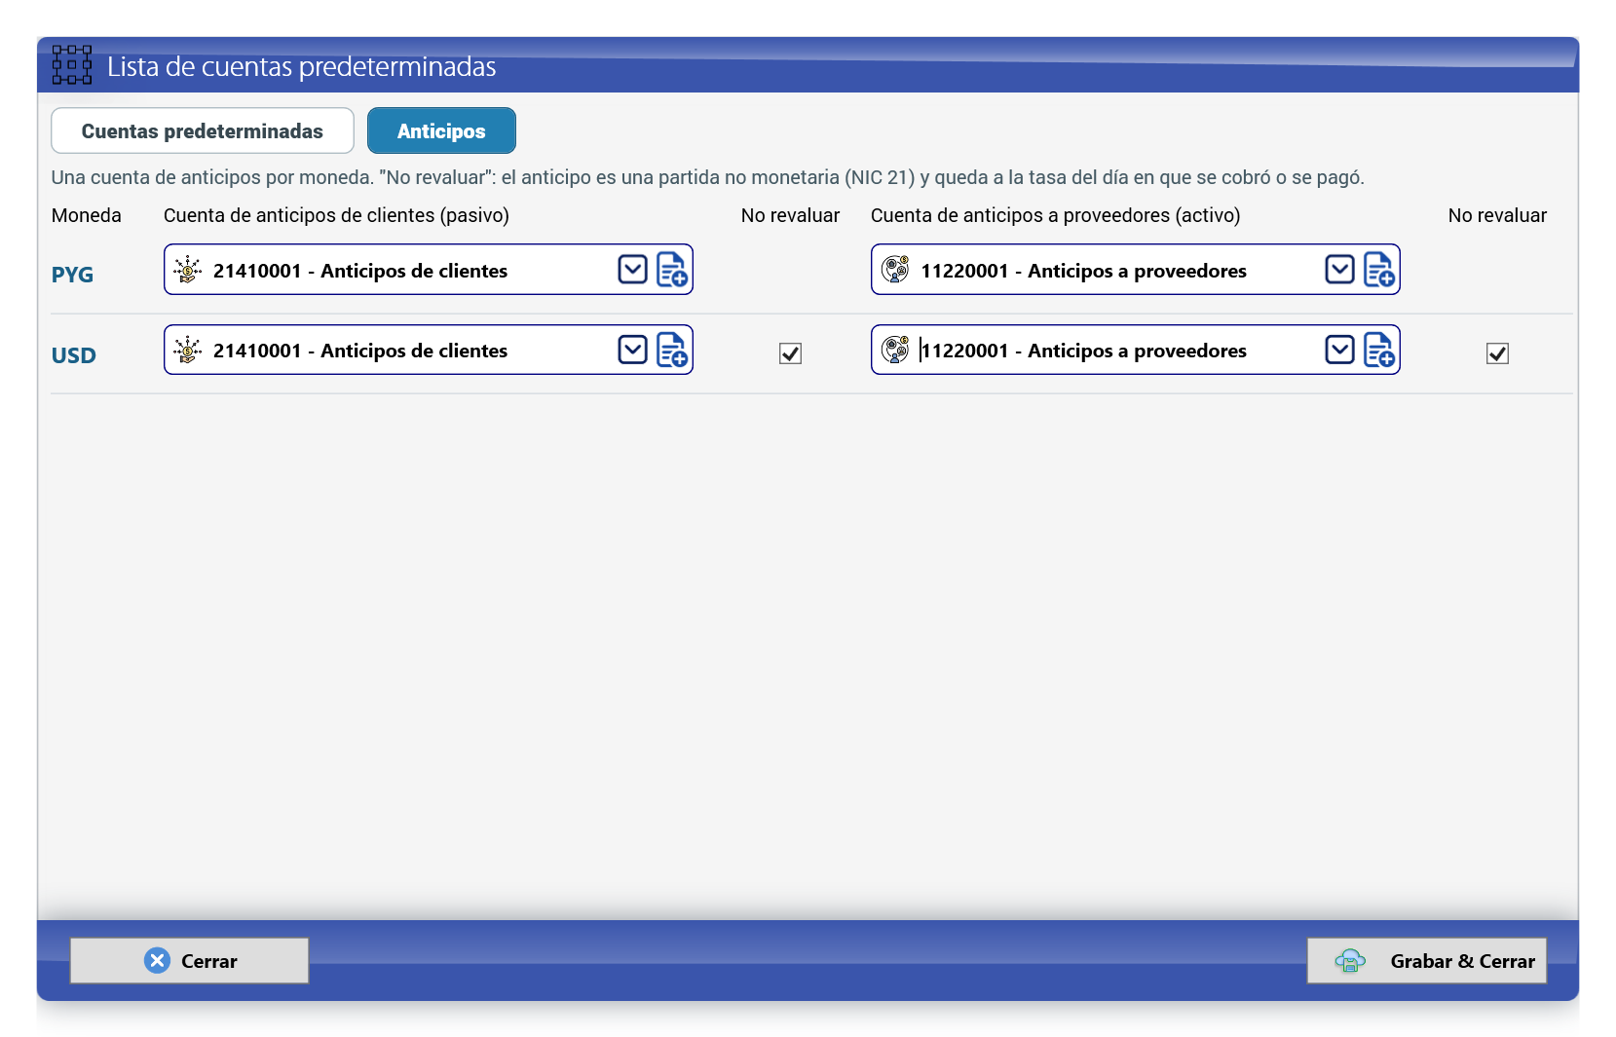The width and height of the screenshot is (1616, 1037).
Task: Click PYG field text 21410001 - Anticipos de clientes
Action: click(x=360, y=271)
